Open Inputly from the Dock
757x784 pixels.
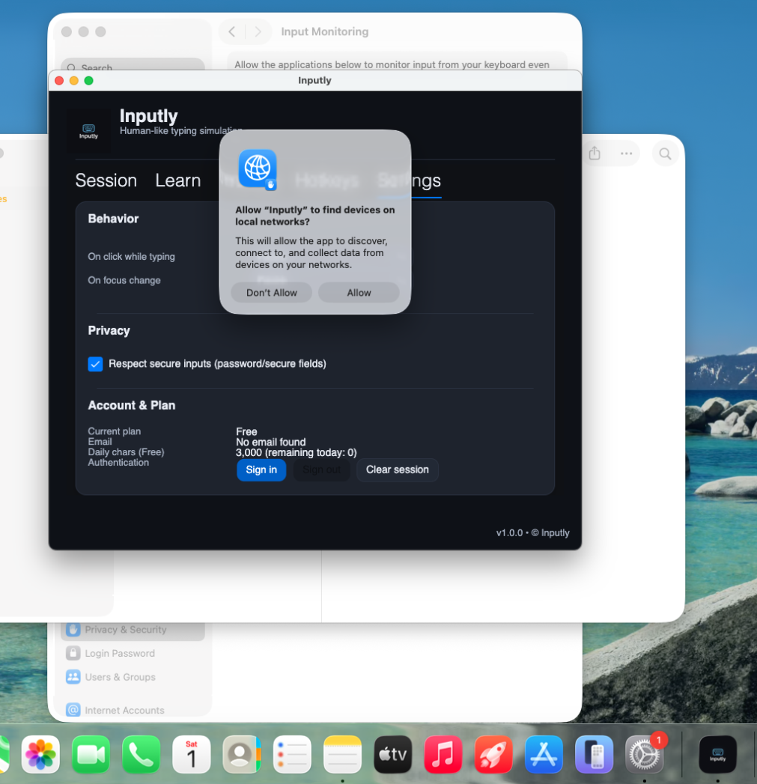click(x=717, y=754)
